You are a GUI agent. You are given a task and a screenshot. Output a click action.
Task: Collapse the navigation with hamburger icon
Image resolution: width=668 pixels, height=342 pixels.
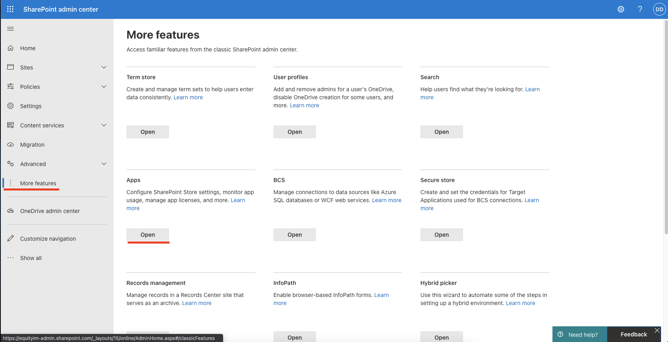[x=10, y=29]
